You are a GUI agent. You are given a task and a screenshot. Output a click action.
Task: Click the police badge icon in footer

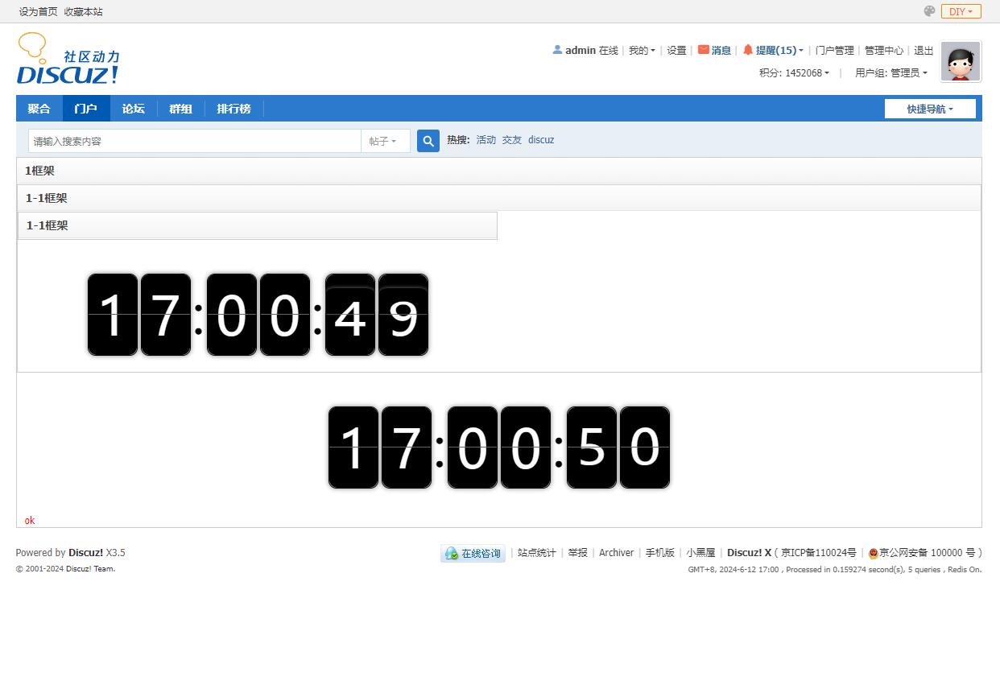click(873, 554)
